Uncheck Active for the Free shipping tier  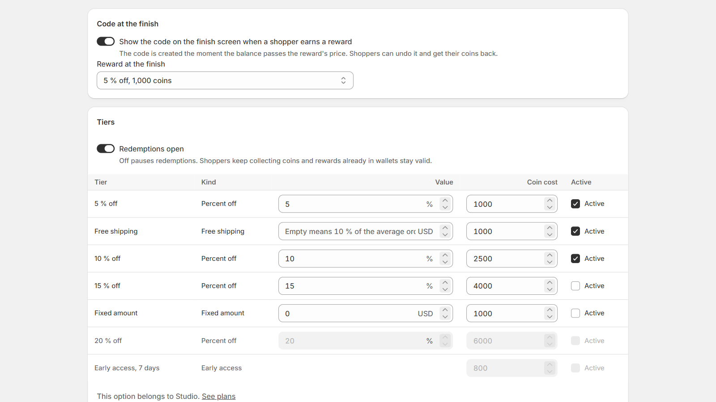[x=575, y=231]
